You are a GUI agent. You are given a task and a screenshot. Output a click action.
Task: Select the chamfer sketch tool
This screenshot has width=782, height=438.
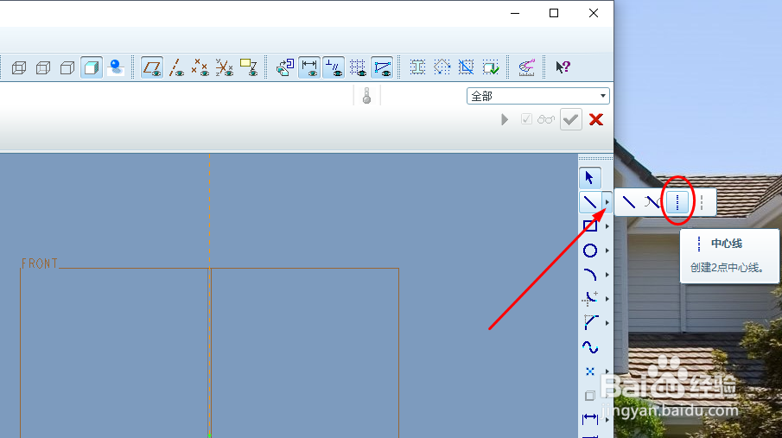590,323
